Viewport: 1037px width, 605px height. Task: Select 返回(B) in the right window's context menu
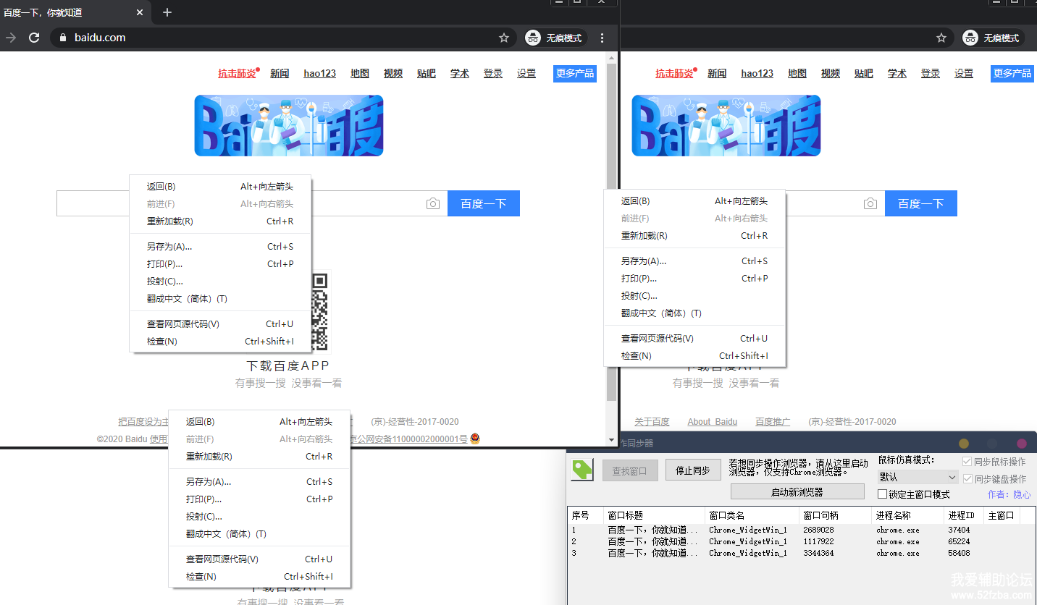pos(694,201)
